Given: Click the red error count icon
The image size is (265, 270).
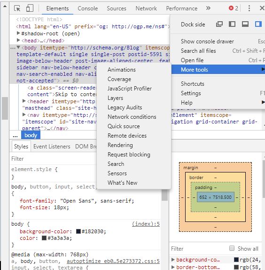Looking at the screenshot, I should (x=231, y=8).
